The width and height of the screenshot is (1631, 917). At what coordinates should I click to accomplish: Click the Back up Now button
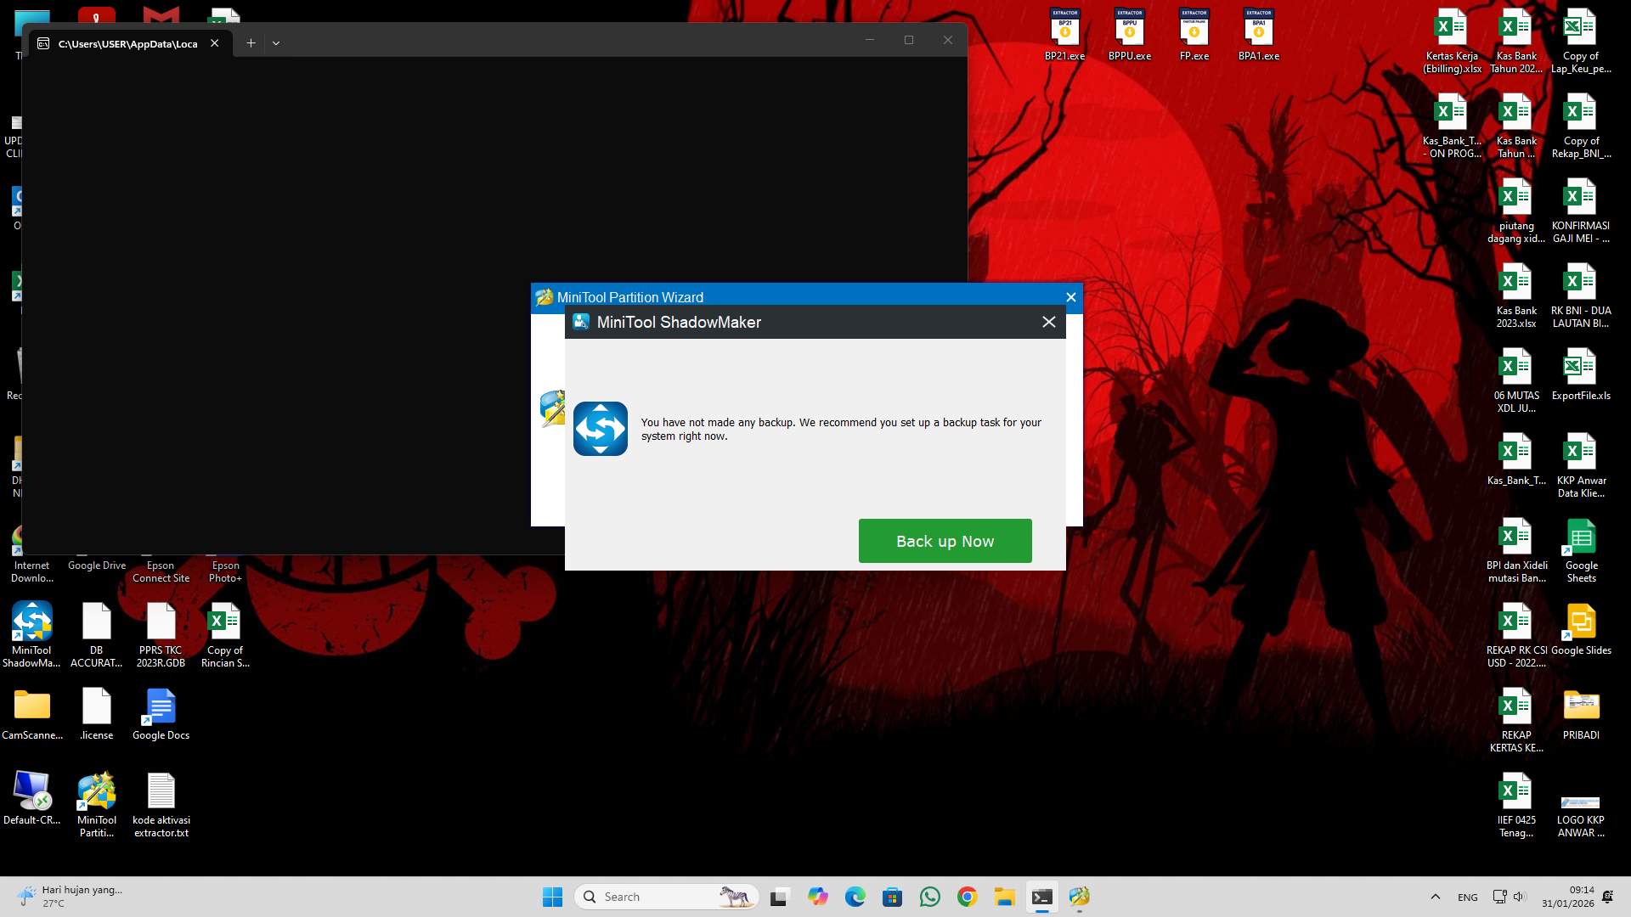(945, 541)
